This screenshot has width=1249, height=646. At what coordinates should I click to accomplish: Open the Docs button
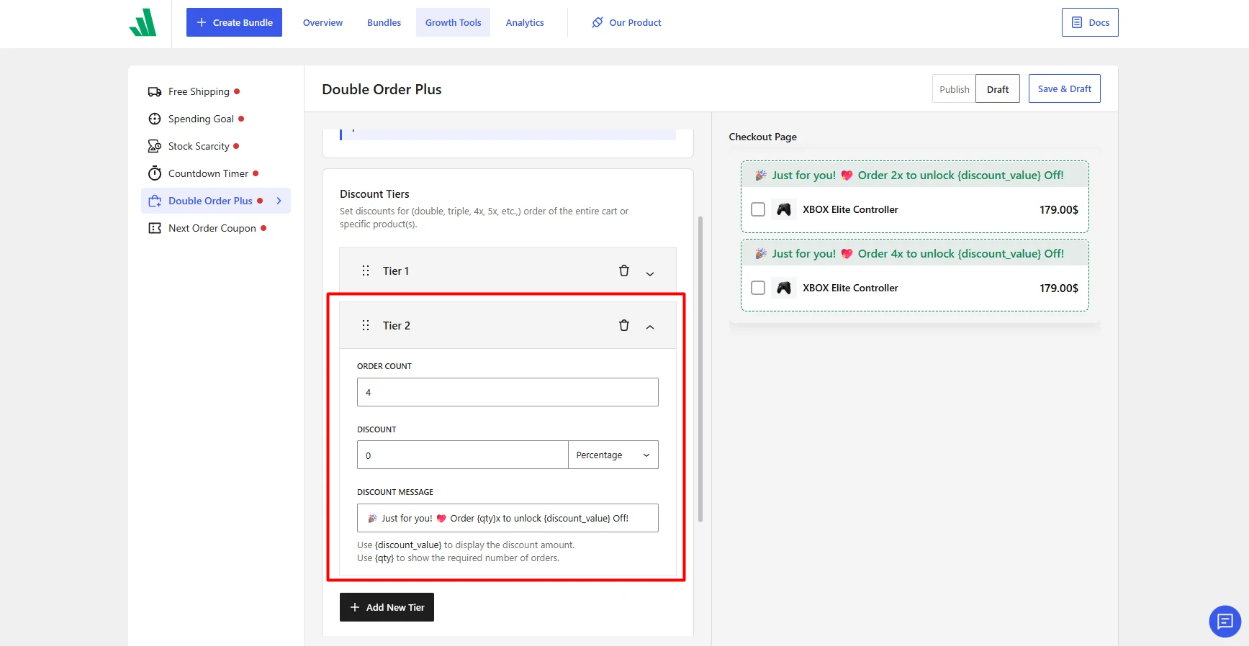[x=1090, y=22]
